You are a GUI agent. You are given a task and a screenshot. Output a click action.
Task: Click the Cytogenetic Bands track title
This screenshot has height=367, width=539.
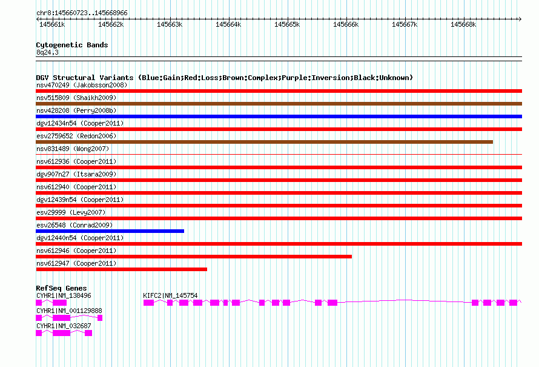(x=72, y=45)
